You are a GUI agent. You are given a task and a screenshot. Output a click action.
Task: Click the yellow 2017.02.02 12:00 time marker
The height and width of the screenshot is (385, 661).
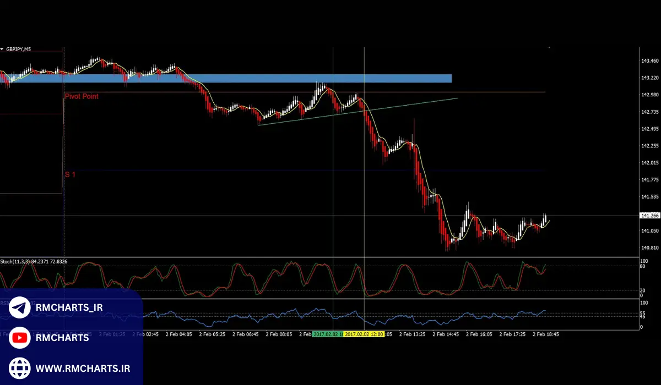point(364,334)
